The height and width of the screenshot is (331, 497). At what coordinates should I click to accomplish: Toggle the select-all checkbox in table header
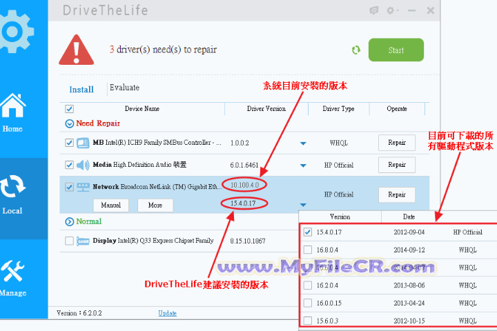[x=70, y=109]
